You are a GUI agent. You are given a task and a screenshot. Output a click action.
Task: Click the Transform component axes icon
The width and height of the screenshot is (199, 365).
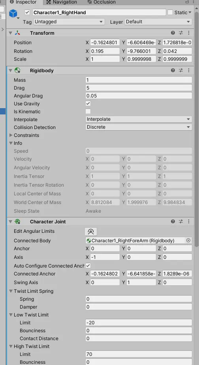[17, 33]
